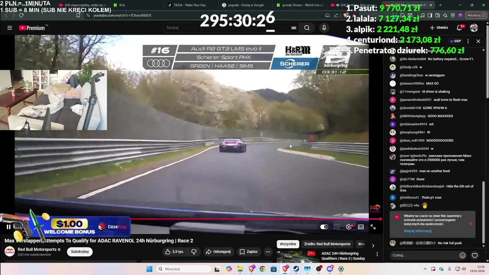Open options for the ADAC 24H recommended video
489x275 pixels.
[377, 254]
